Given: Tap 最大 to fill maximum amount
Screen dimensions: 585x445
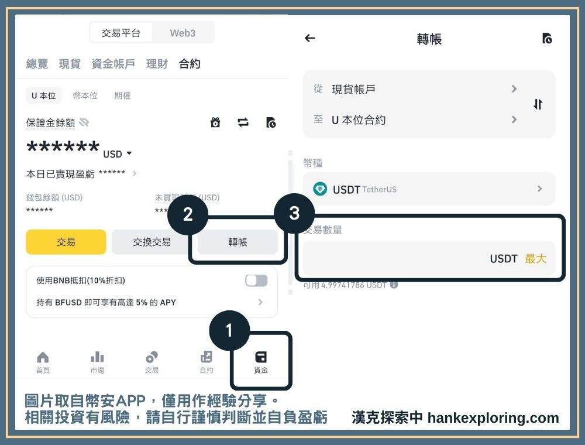Looking at the screenshot, I should click(535, 258).
